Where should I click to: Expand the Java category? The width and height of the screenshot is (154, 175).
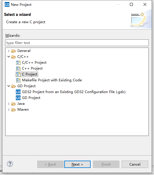coord(9,104)
